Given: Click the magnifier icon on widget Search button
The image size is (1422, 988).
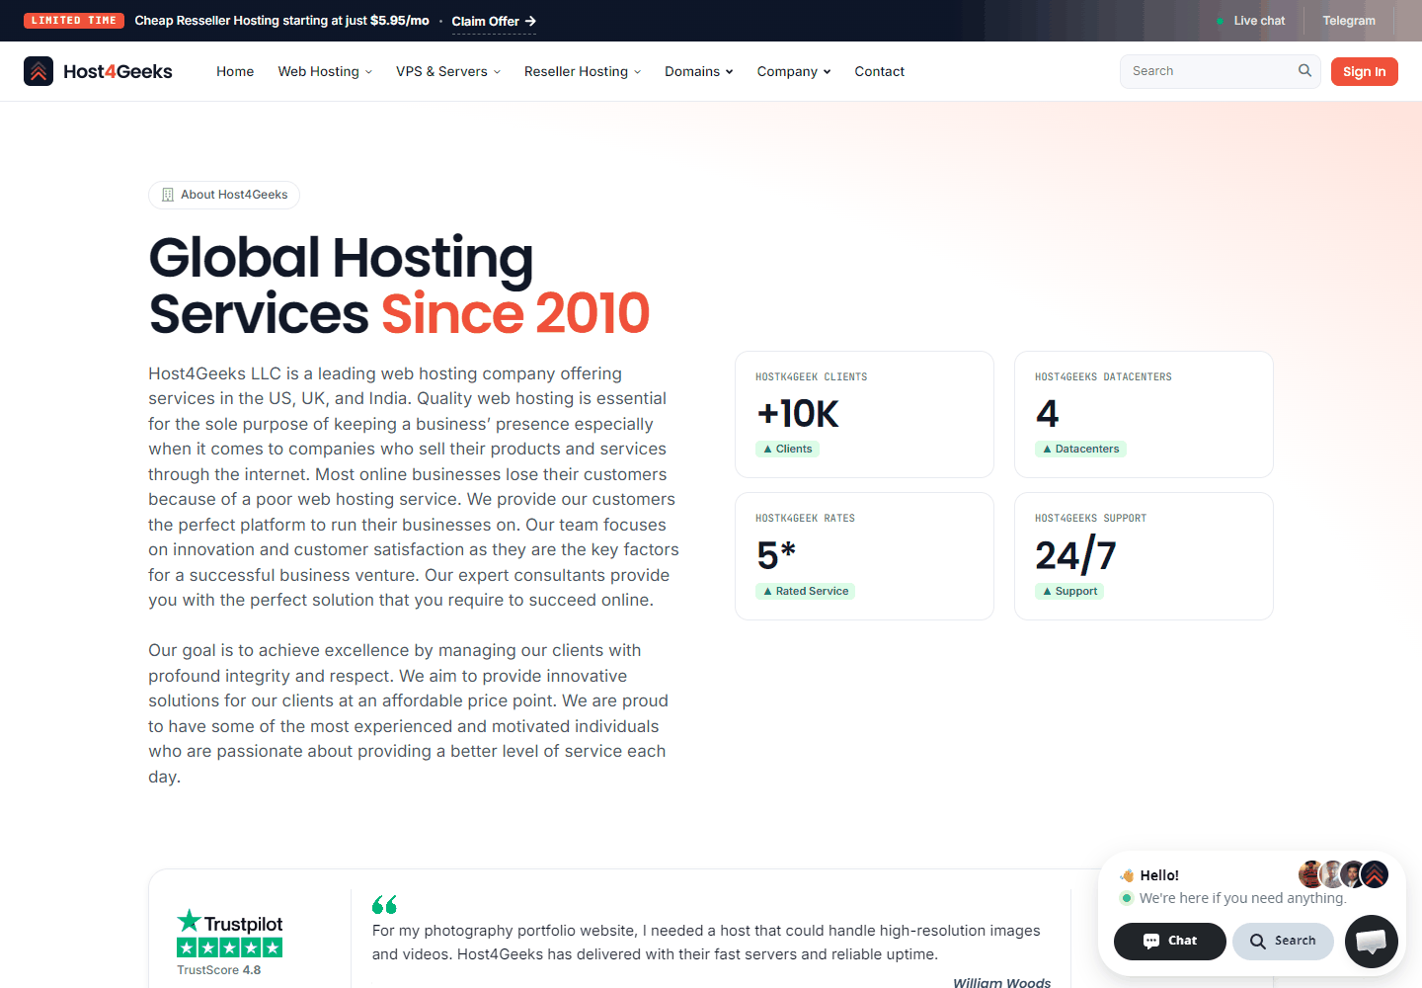Looking at the screenshot, I should [1258, 942].
